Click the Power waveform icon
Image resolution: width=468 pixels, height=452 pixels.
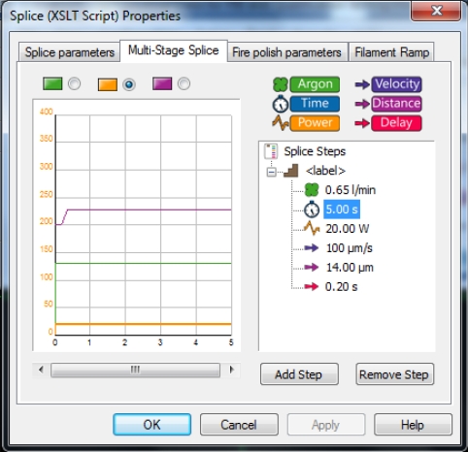[281, 123]
